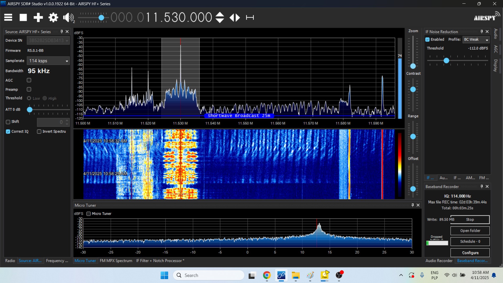Increment the Shift value spinner
This screenshot has height=283, width=503.
(67, 120)
